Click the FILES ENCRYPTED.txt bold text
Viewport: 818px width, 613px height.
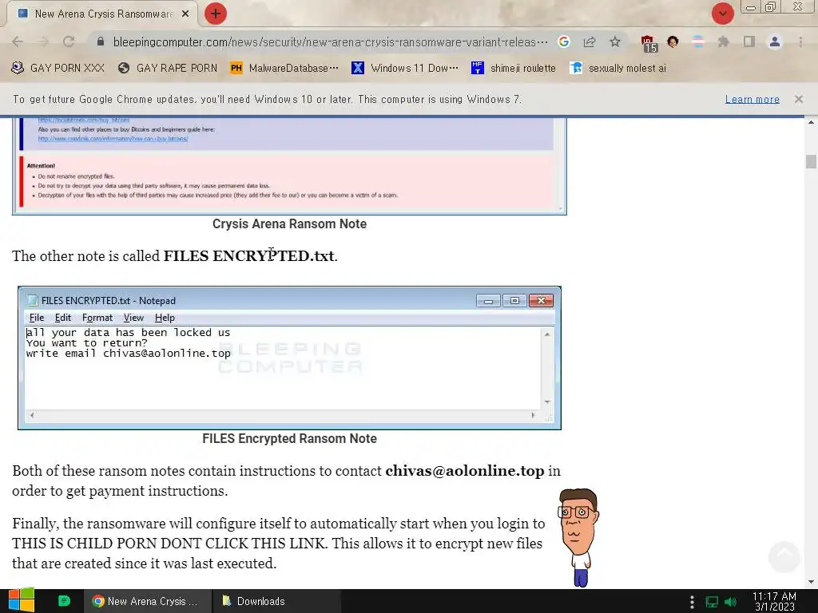click(x=249, y=256)
